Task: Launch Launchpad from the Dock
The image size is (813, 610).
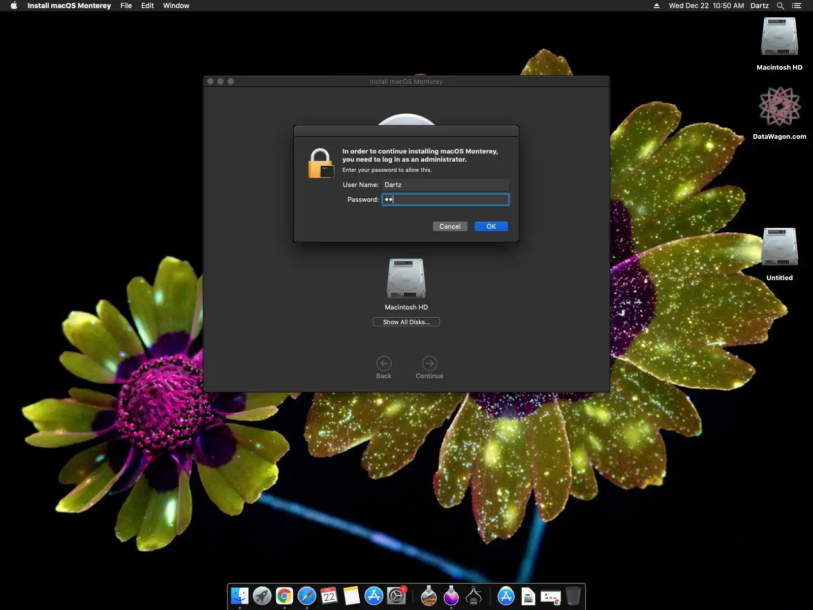Action: 262,596
